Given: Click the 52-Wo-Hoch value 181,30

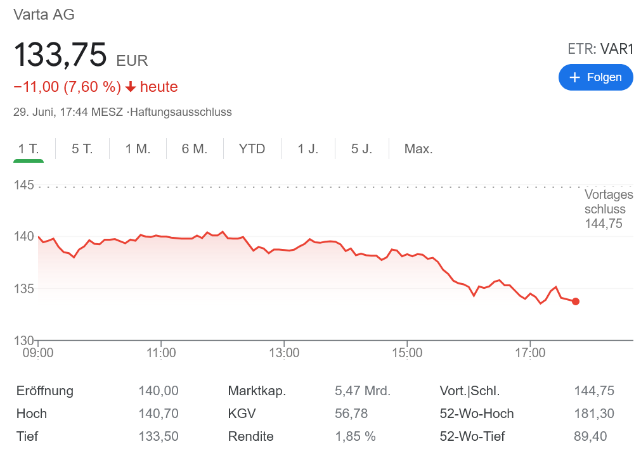Looking at the screenshot, I should coord(593,414).
